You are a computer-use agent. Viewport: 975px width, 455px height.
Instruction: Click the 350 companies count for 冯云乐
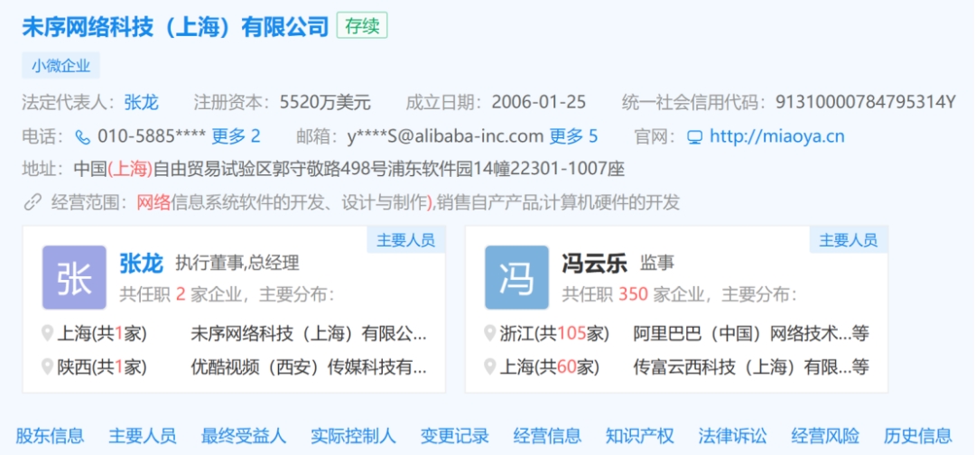[634, 293]
